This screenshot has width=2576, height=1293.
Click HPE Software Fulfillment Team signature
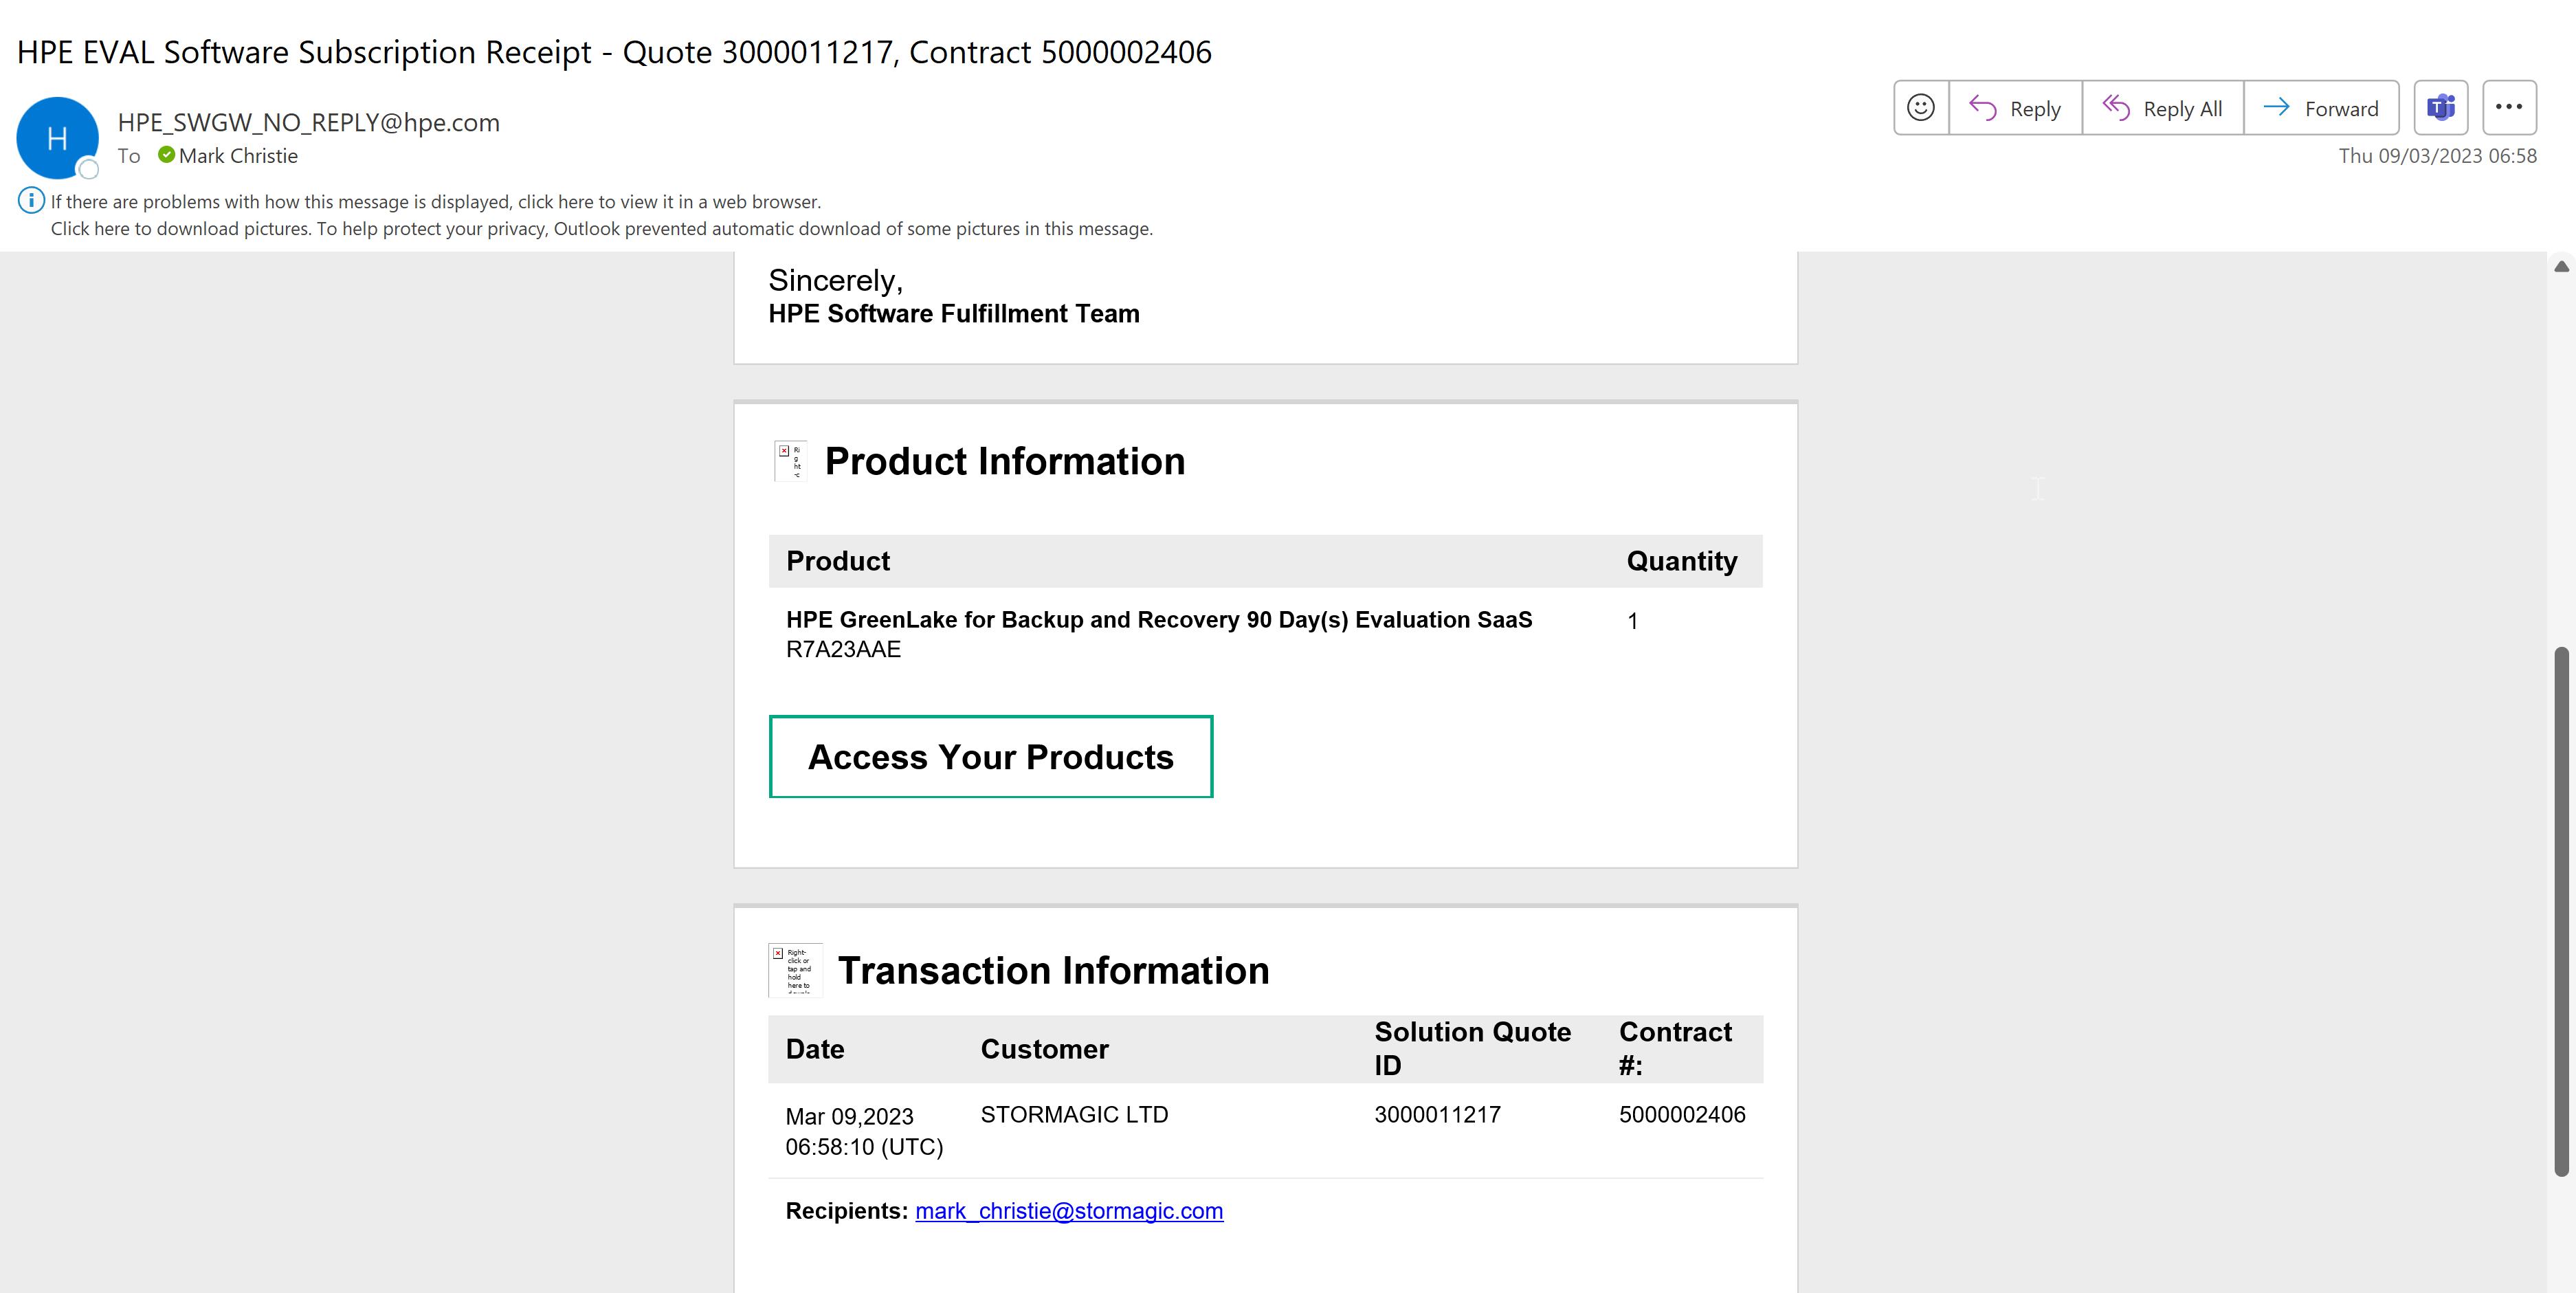[953, 314]
